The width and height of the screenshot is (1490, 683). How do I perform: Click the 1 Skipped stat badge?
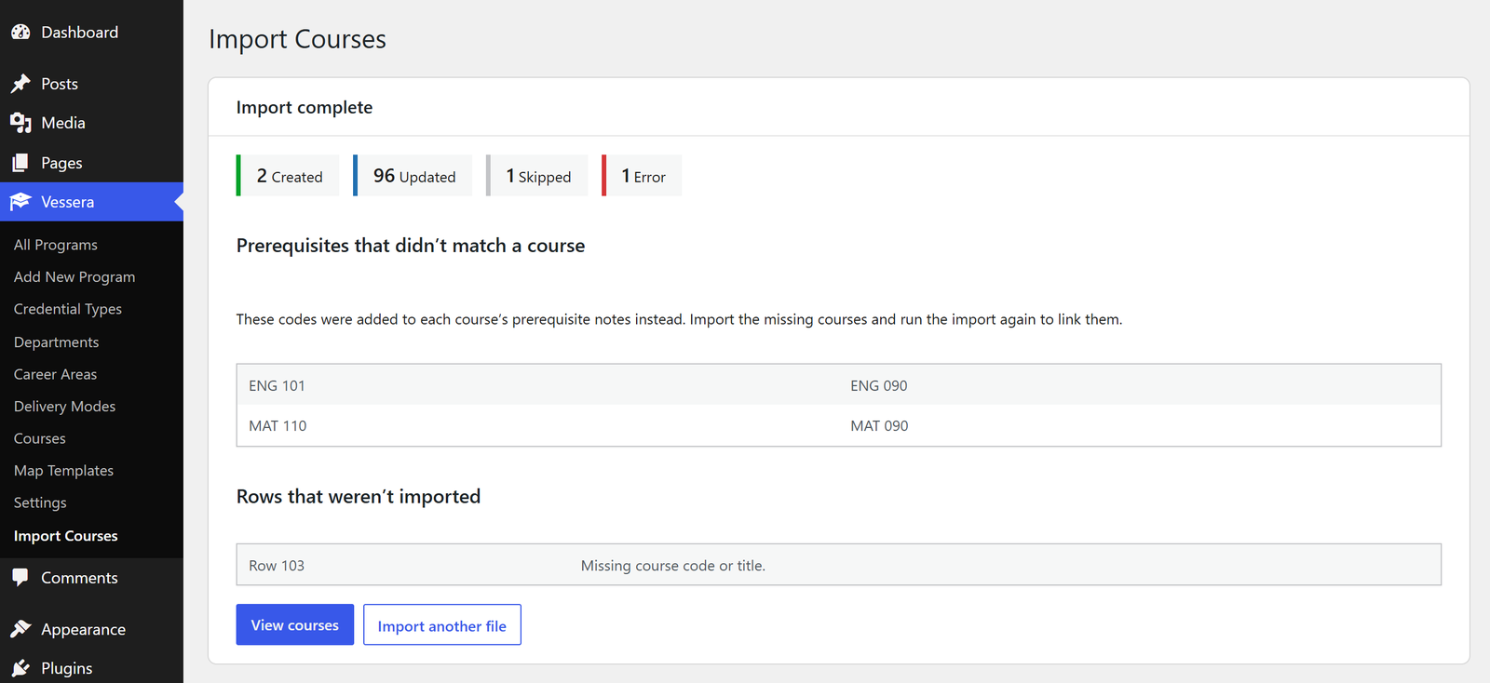[536, 175]
